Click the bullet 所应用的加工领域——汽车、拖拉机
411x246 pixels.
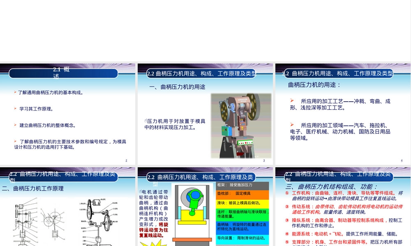pos(340,132)
